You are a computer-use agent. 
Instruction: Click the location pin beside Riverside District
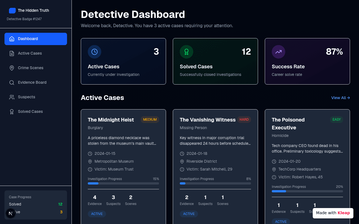click(182, 162)
